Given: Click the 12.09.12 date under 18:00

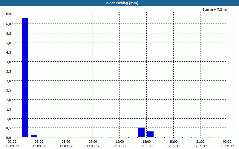Looking at the screenshot, I should point(174,146).
